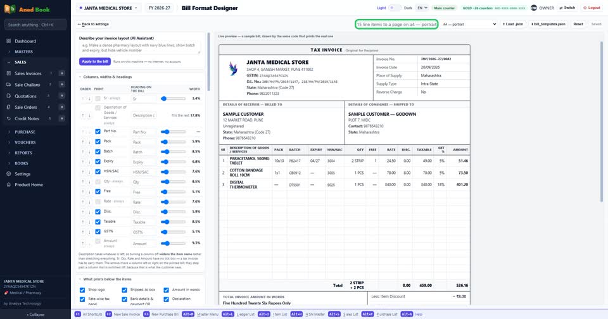Open the A4 — portrait page size dropdown

[x=469, y=24]
